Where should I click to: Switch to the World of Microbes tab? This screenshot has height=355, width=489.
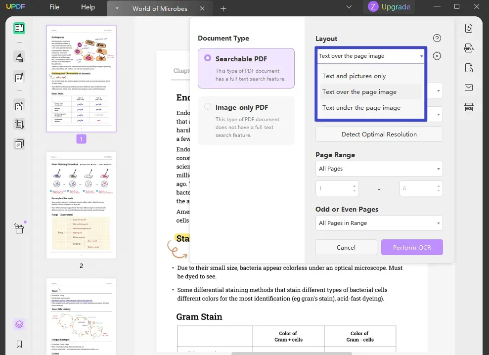pyautogui.click(x=159, y=8)
